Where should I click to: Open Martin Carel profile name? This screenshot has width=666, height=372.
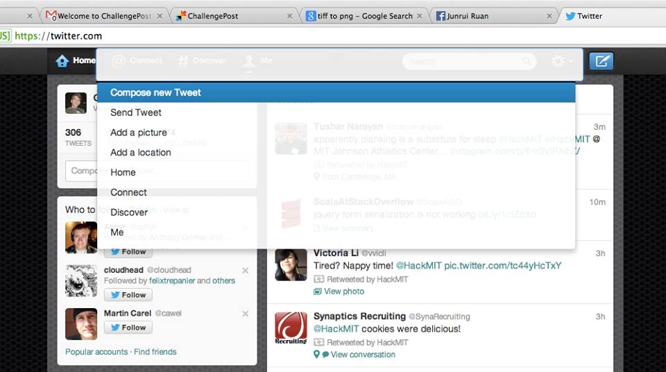tap(128, 313)
